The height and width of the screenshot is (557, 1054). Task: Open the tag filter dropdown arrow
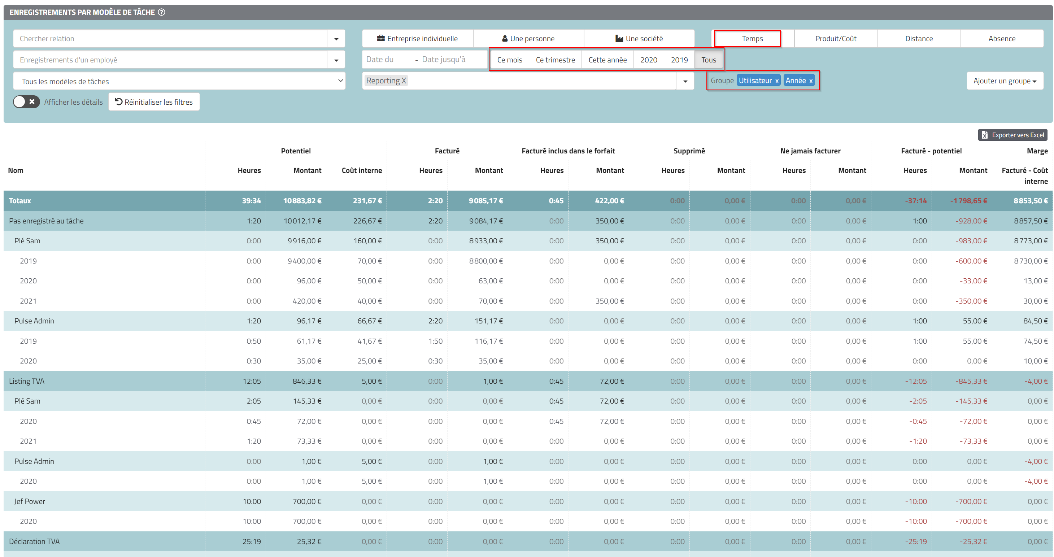click(x=685, y=81)
